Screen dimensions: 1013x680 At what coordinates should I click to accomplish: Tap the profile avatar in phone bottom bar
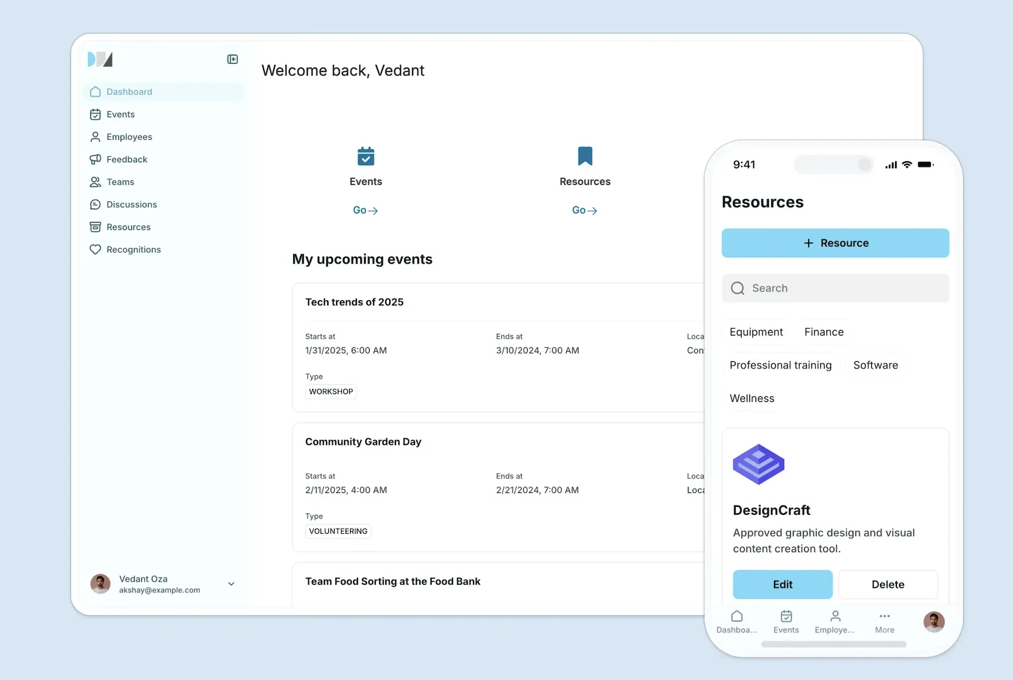[x=934, y=622]
